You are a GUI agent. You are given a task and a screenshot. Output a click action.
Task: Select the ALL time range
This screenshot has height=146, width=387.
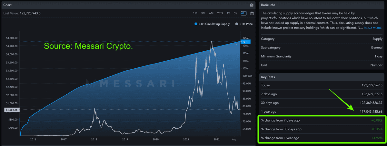click(243, 13)
